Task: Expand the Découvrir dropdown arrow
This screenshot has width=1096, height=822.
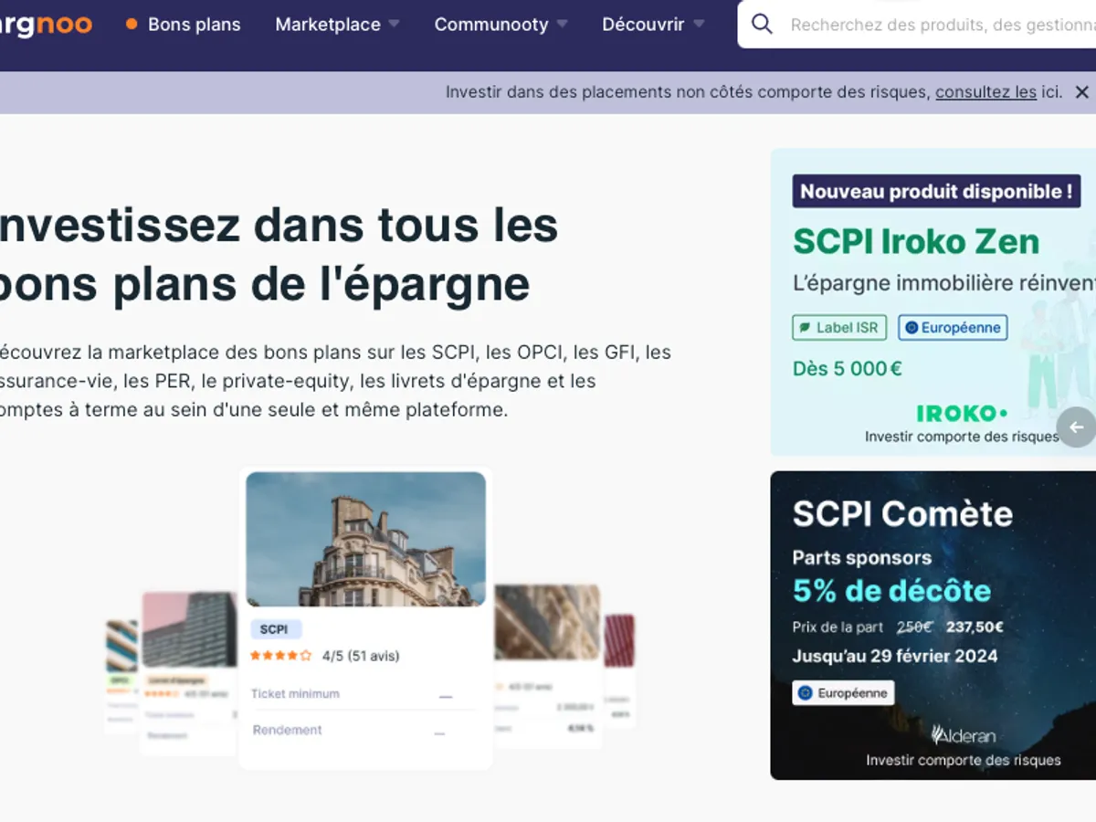Action: [699, 25]
